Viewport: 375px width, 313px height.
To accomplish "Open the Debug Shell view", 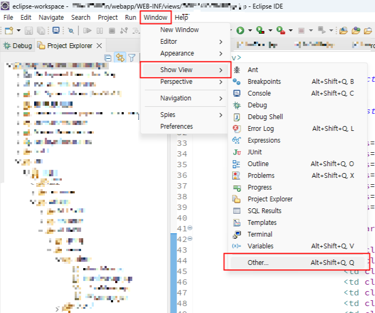I will pyautogui.click(x=298, y=116).
